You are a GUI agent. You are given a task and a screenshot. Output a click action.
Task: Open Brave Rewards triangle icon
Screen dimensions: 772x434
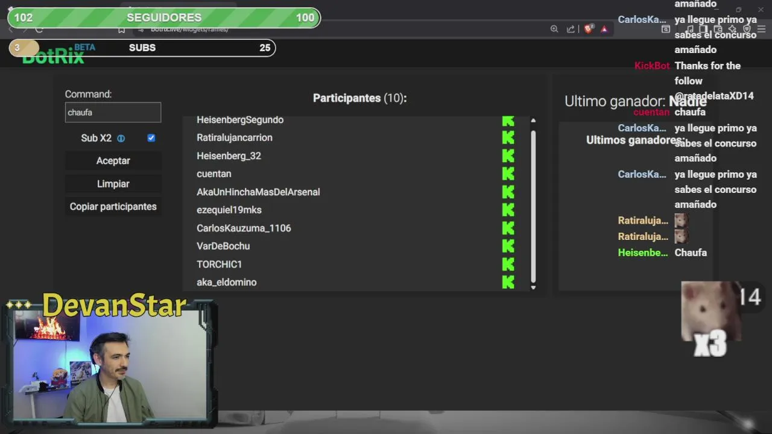click(604, 29)
